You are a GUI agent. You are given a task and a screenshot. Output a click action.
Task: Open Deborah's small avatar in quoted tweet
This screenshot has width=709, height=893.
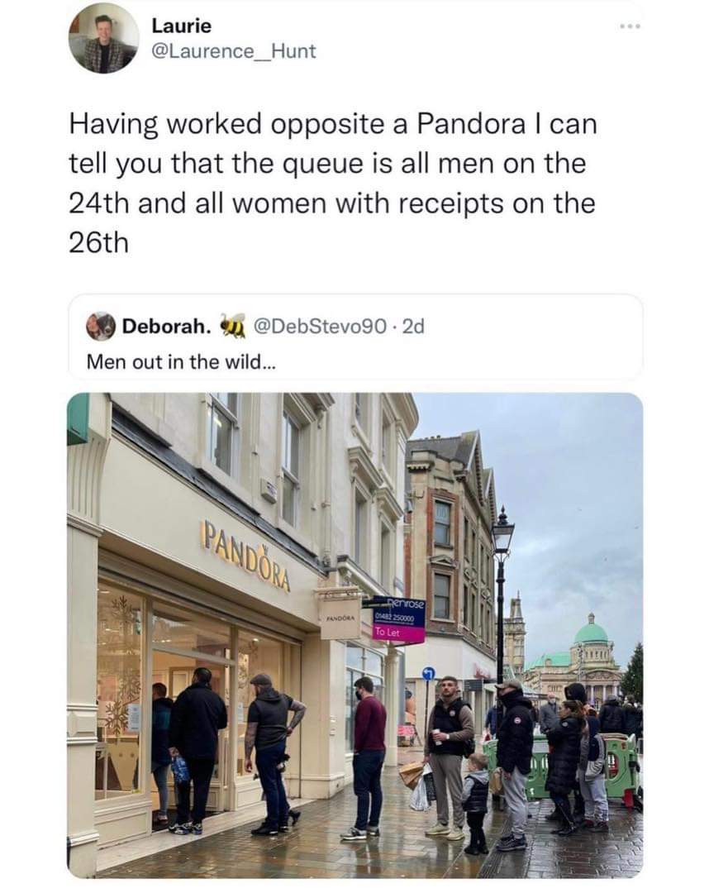(x=100, y=327)
